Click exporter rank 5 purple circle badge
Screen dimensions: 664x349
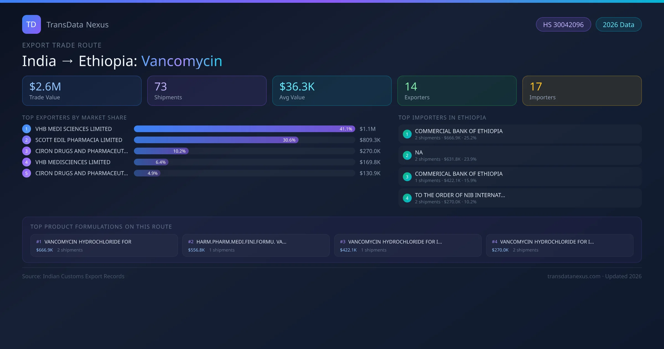(x=27, y=173)
